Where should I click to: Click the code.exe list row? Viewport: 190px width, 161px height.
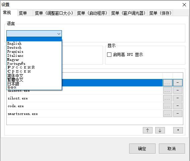click(85, 106)
